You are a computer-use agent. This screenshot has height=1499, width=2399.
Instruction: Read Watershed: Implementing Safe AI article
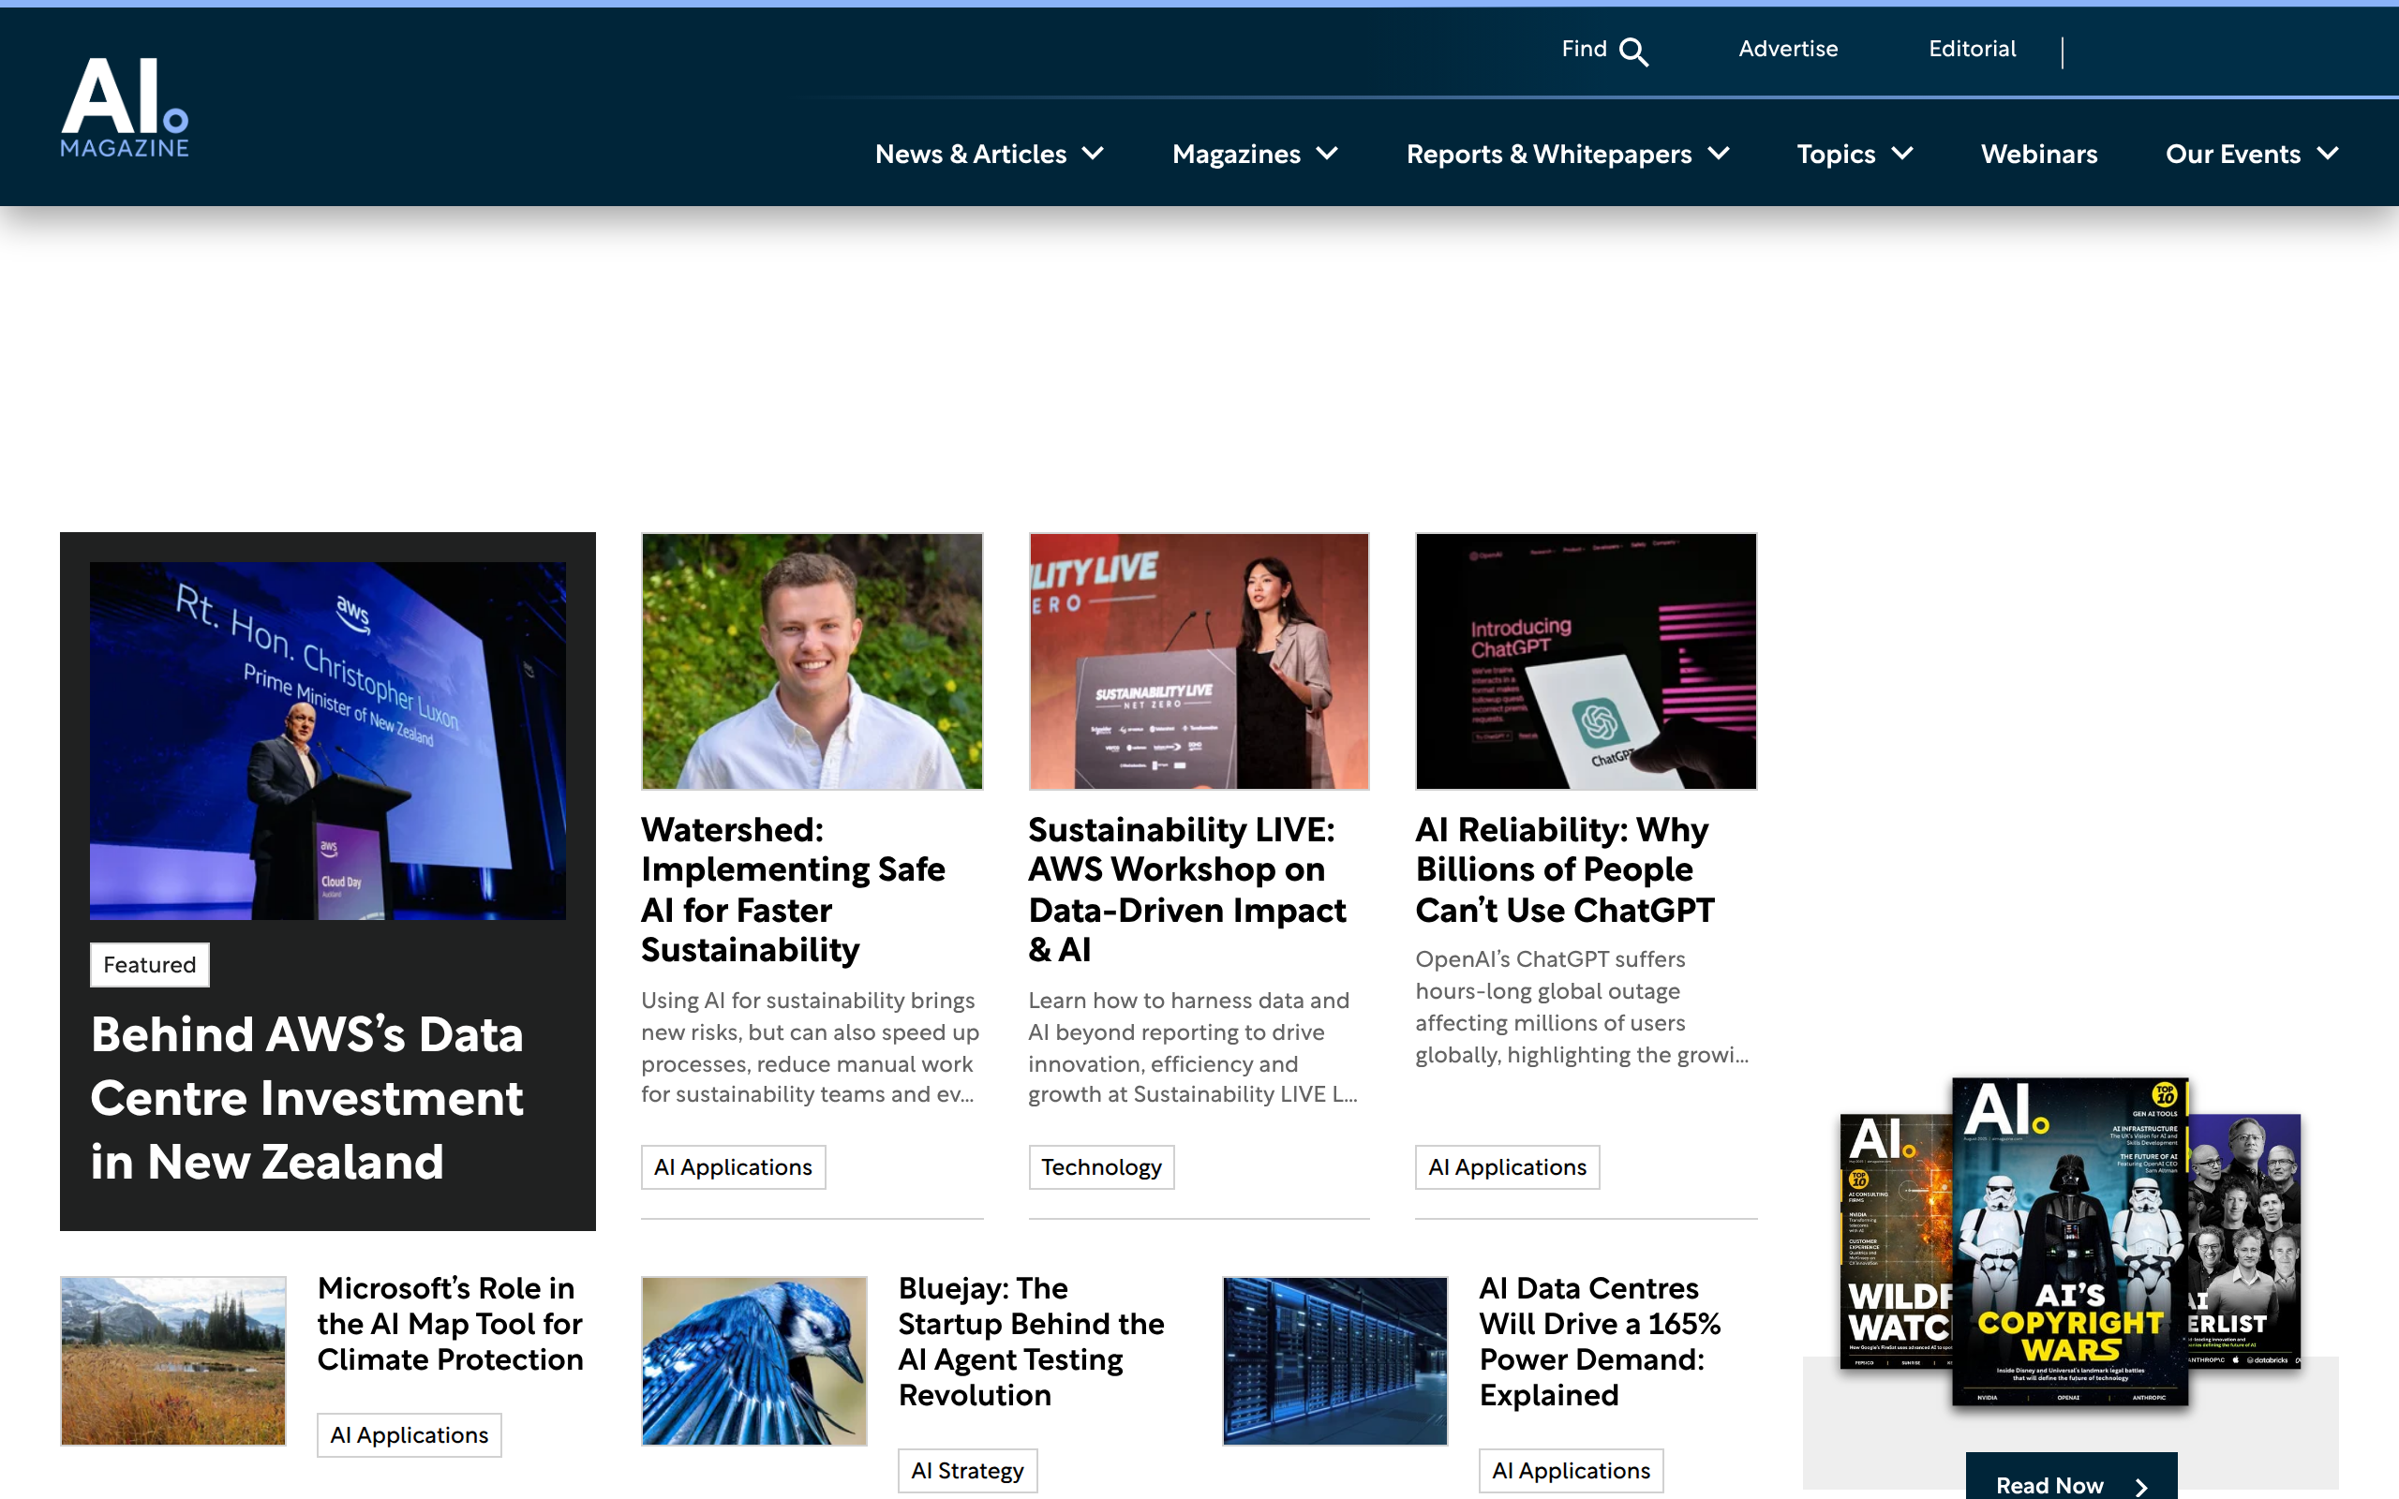click(793, 889)
